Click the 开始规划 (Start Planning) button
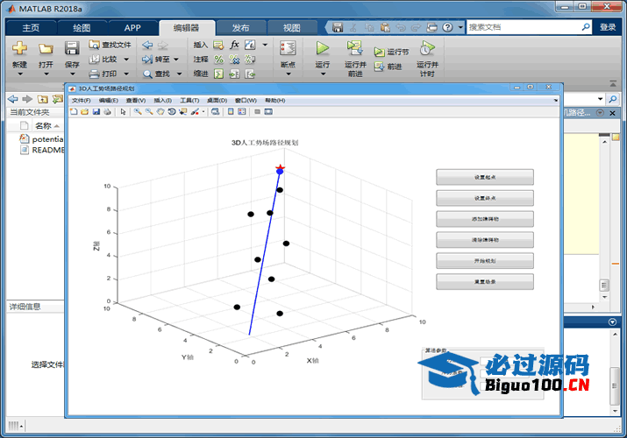The width and height of the screenshot is (627, 438). [485, 260]
